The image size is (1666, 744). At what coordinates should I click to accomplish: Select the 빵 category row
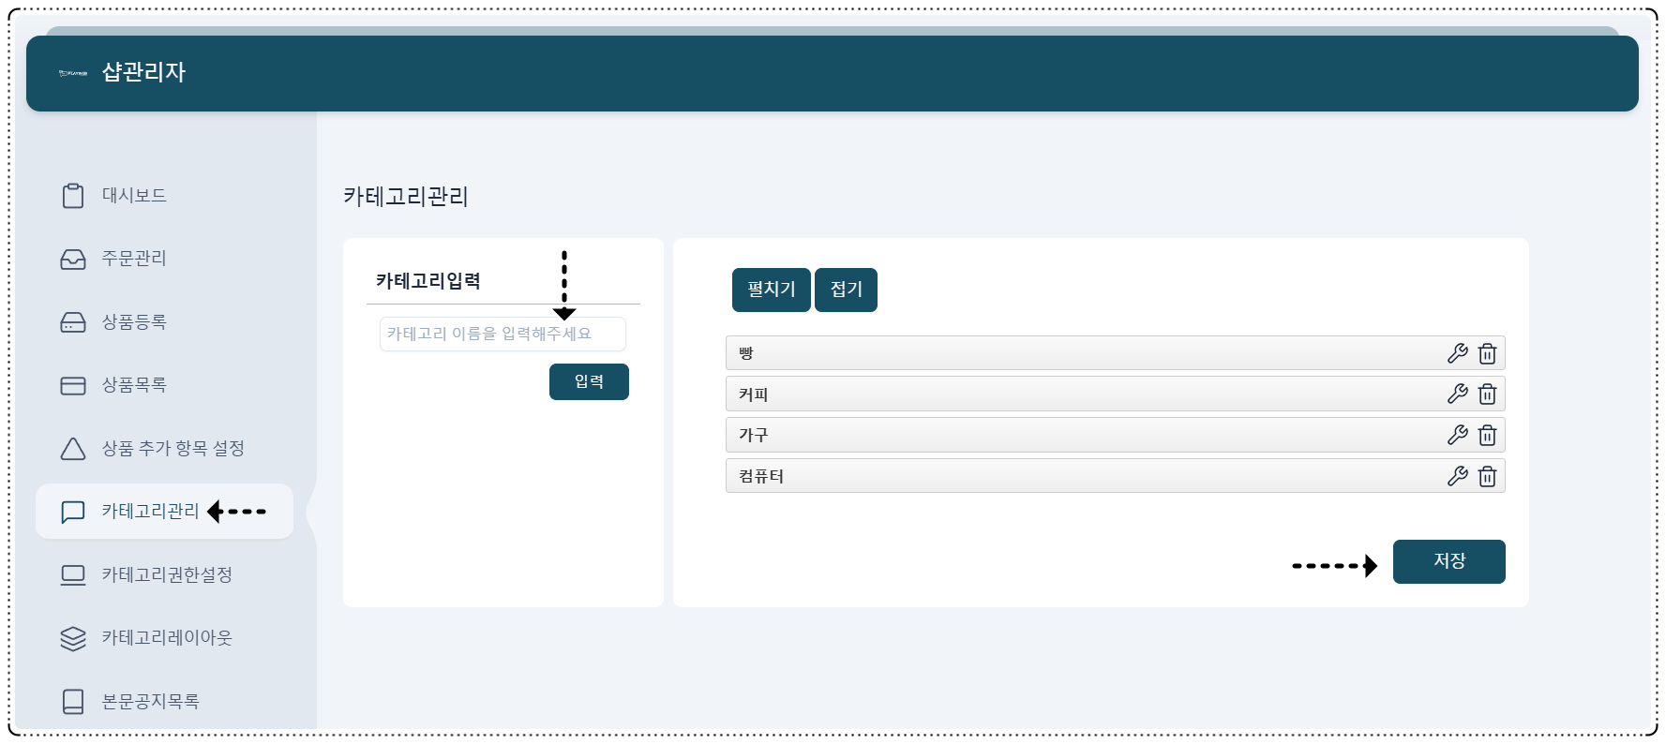click(1115, 353)
